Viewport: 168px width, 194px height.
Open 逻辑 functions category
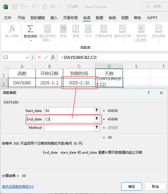point(76,33)
